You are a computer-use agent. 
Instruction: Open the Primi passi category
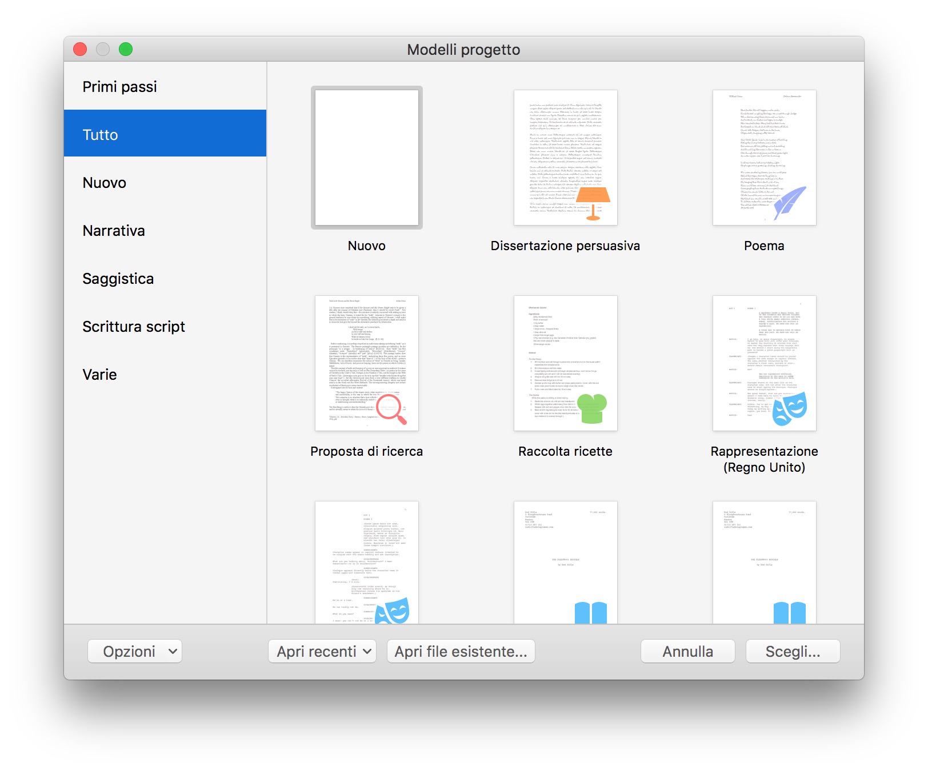tap(165, 86)
